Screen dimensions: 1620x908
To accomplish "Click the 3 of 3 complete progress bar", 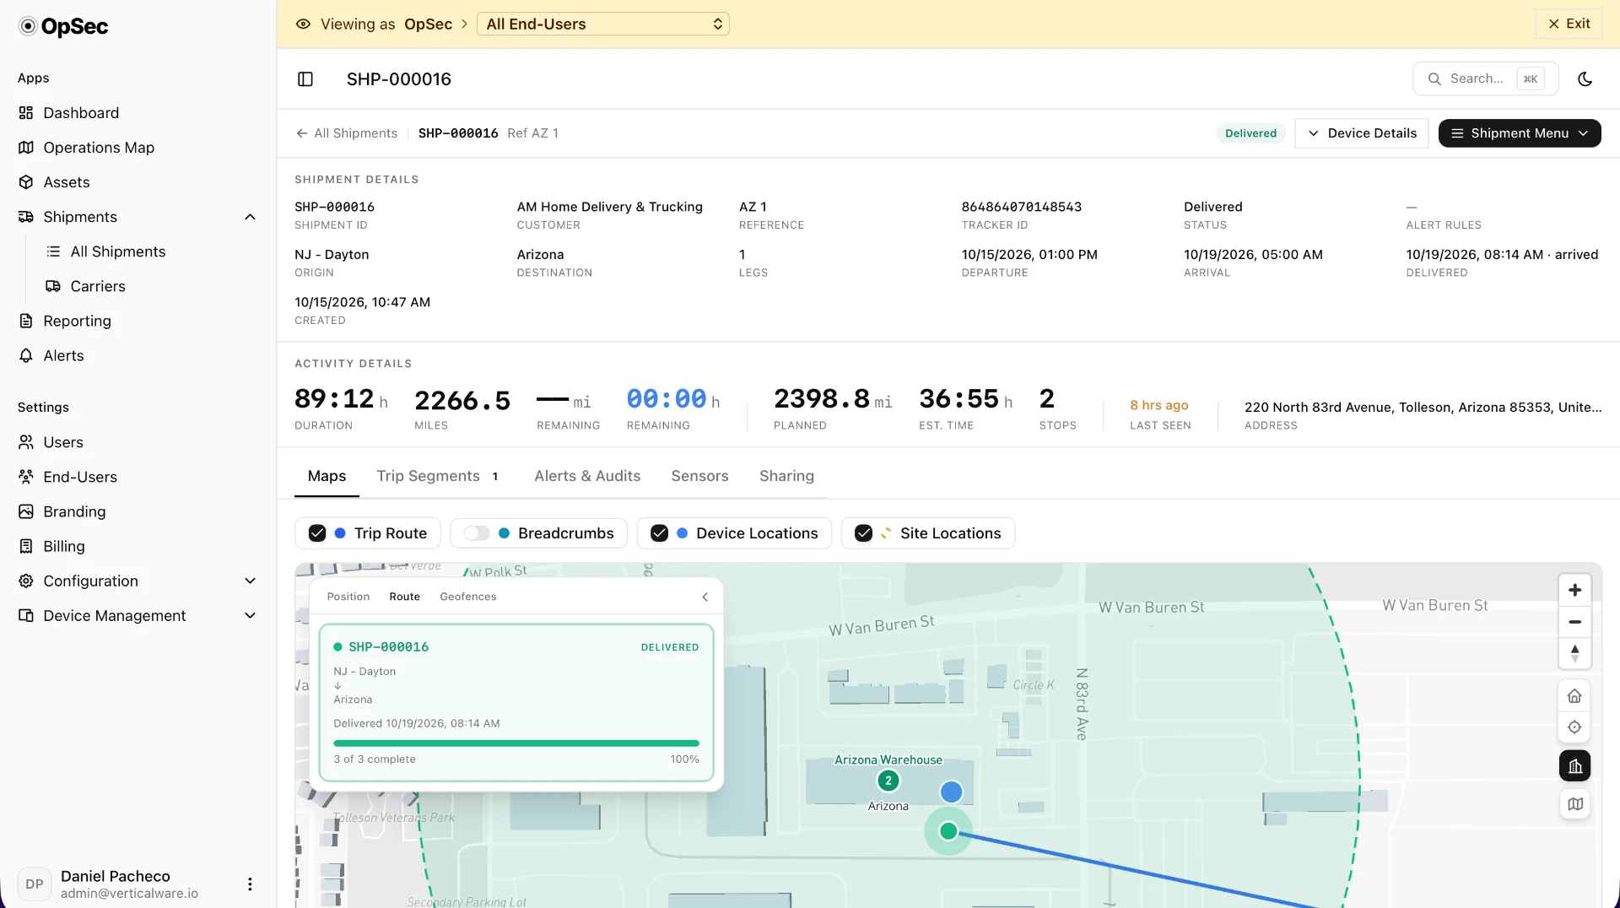I will pos(516,743).
